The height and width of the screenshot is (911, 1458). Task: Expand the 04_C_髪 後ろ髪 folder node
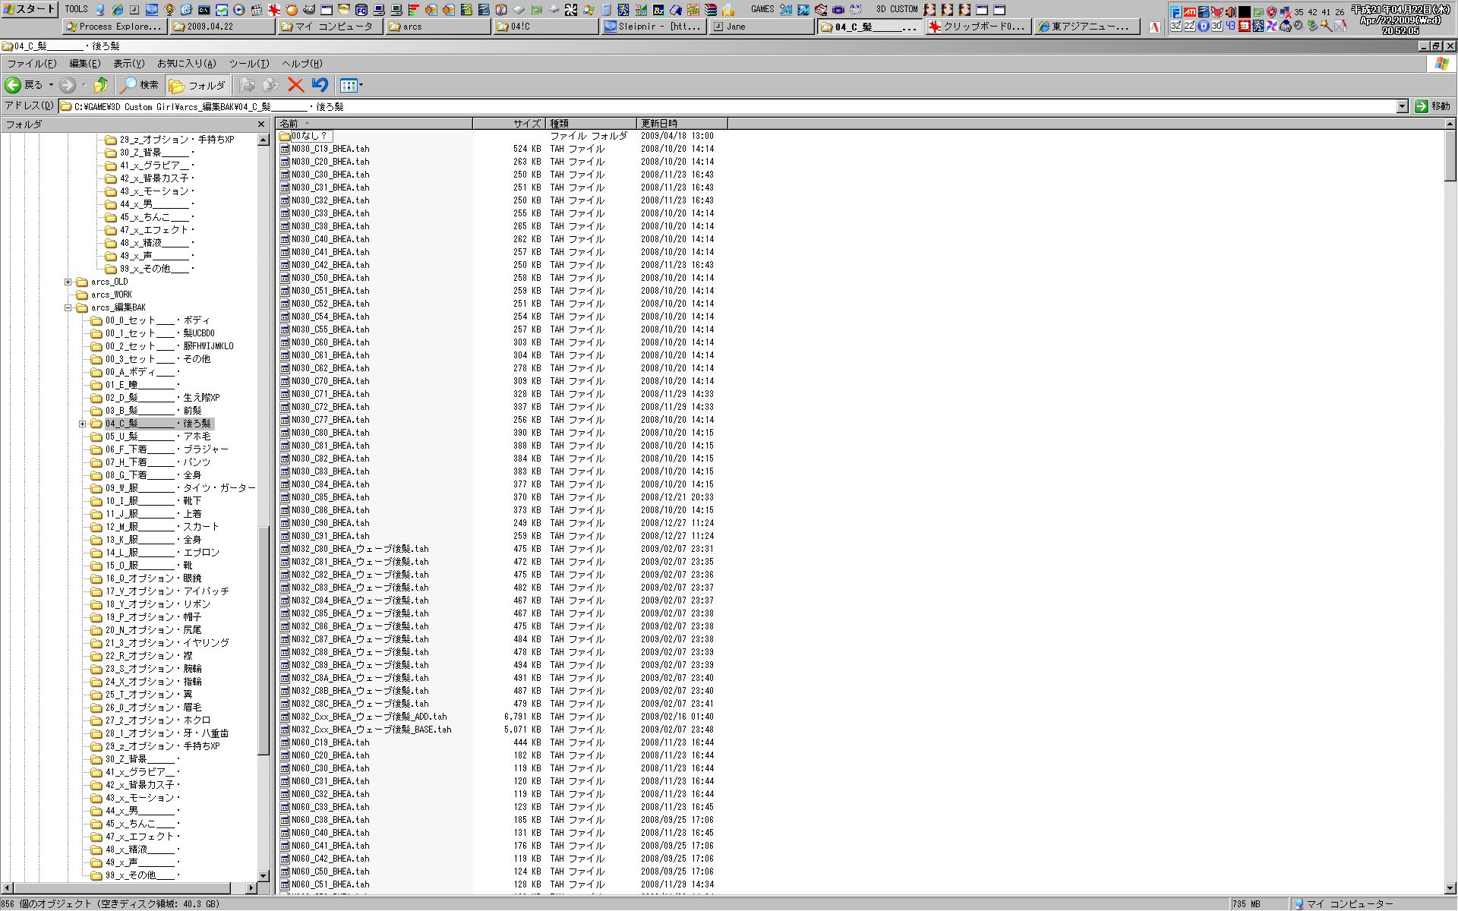[83, 424]
